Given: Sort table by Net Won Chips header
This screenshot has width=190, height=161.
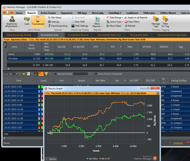Looking at the screenshot, I should (46, 47).
